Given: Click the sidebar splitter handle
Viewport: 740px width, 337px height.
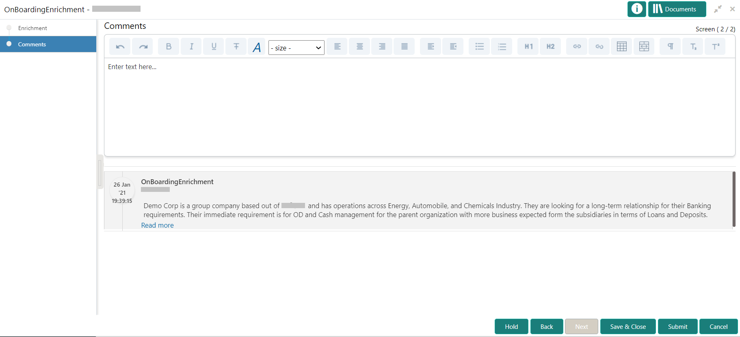Looking at the screenshot, I should 100,172.
